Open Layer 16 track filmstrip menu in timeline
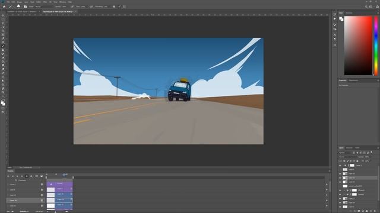The width and height of the screenshot is (380, 213). pyautogui.click(x=42, y=201)
